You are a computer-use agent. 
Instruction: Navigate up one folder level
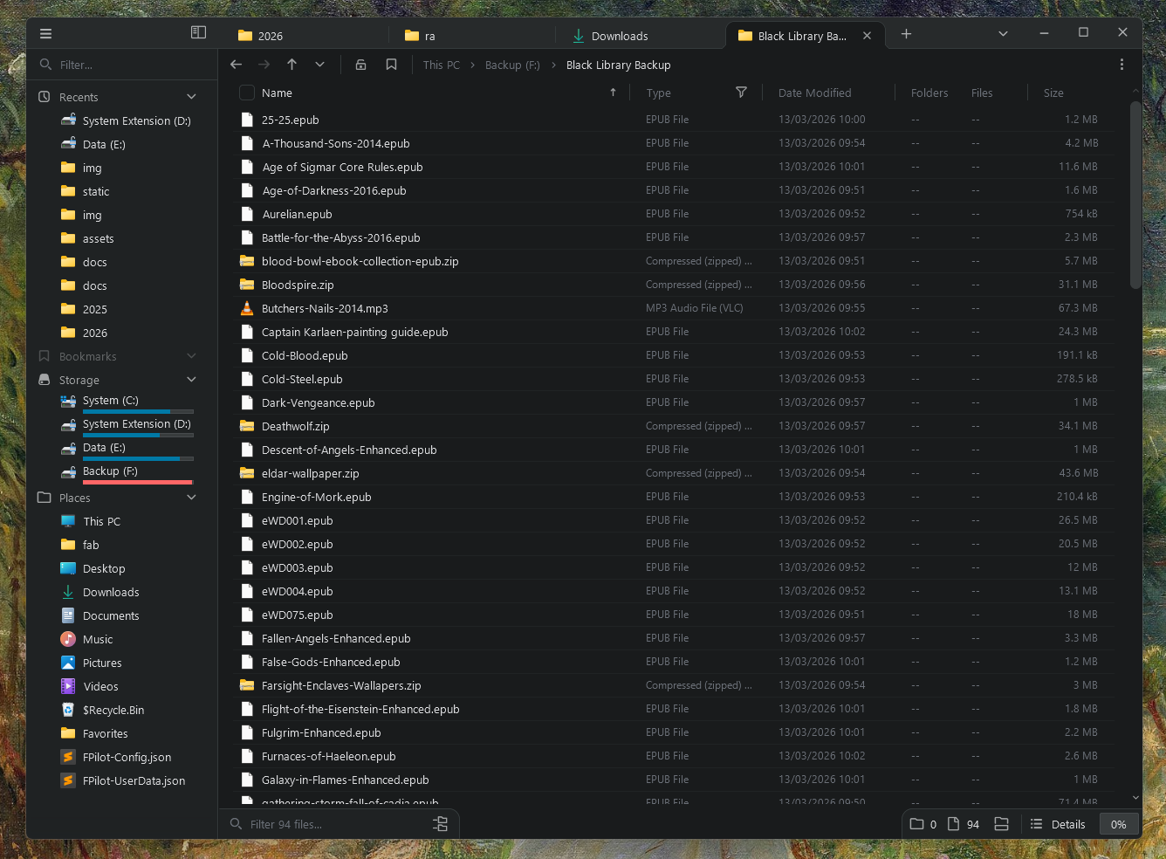click(292, 65)
